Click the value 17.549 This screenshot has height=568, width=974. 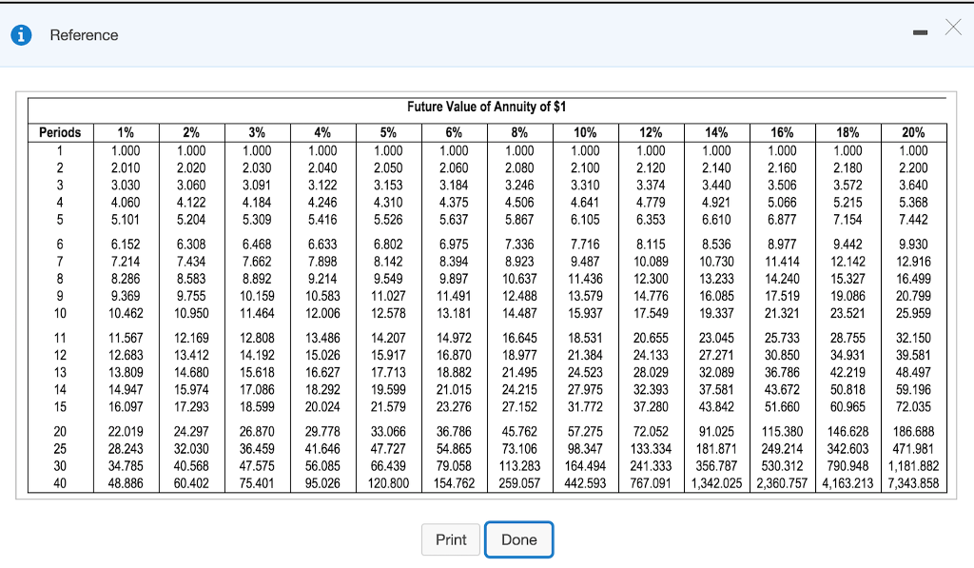[x=651, y=313]
